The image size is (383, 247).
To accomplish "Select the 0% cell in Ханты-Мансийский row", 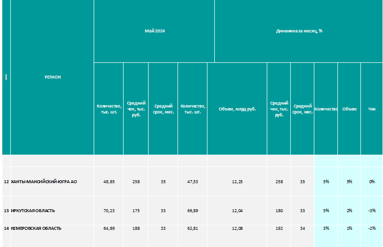I will [372, 182].
